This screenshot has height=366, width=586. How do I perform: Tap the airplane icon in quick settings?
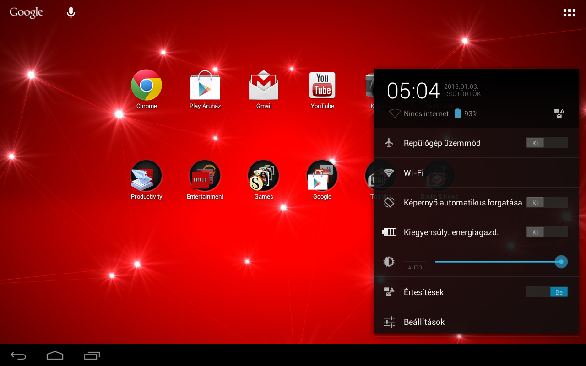click(389, 143)
